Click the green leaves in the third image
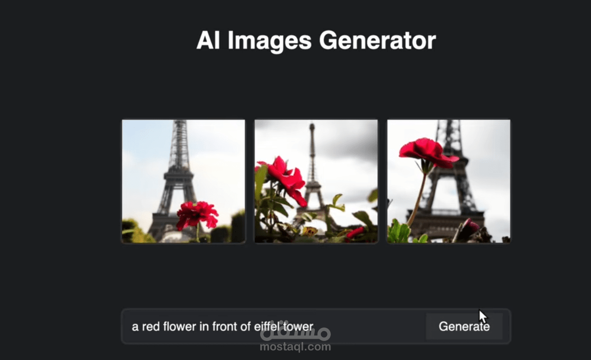The height and width of the screenshot is (360, 591). coord(400,232)
